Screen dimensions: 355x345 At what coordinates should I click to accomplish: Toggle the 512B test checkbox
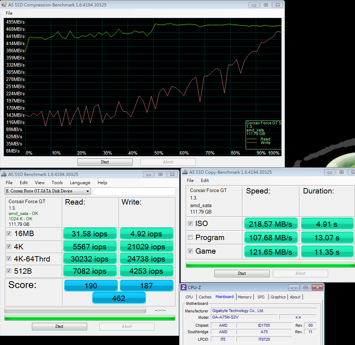pyautogui.click(x=9, y=271)
